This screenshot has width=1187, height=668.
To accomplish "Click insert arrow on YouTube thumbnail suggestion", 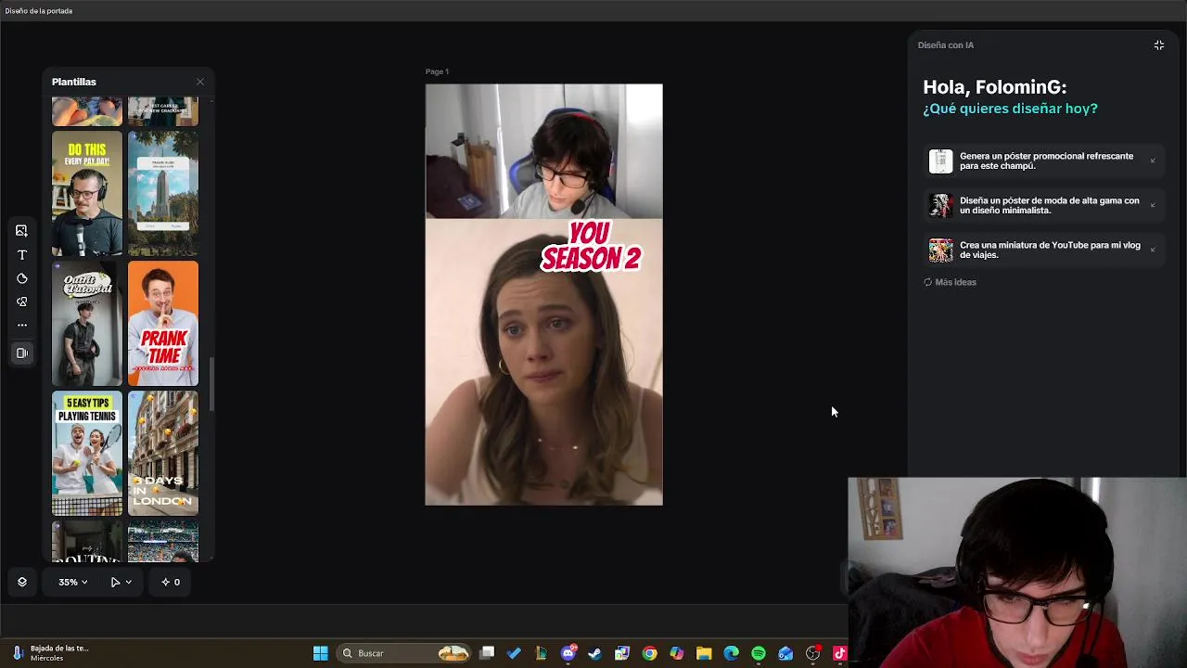I will 1153,250.
